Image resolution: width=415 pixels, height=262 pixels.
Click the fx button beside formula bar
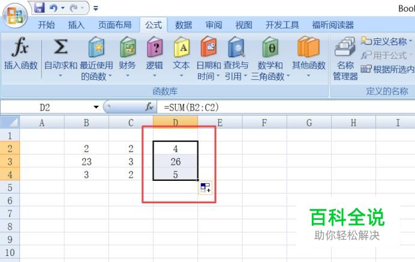coord(149,107)
